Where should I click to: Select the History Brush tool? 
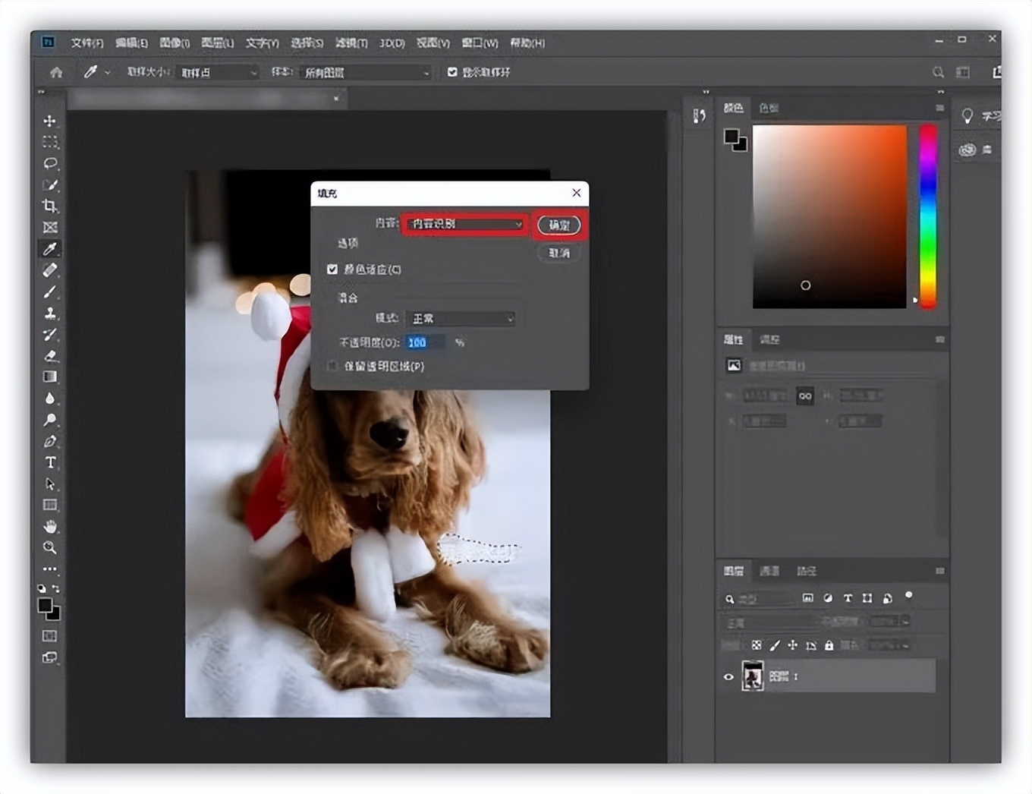click(50, 334)
